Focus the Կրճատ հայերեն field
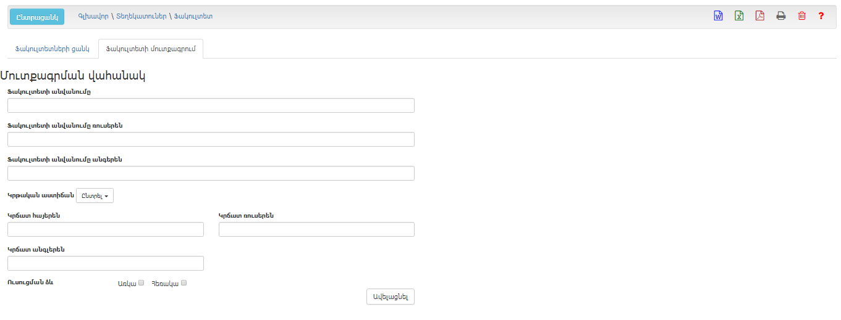This screenshot has height=320, width=841. (106, 229)
